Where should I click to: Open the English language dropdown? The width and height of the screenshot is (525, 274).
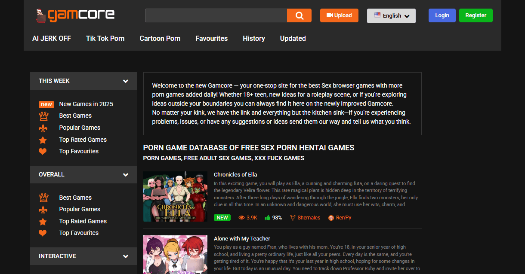[391, 15]
